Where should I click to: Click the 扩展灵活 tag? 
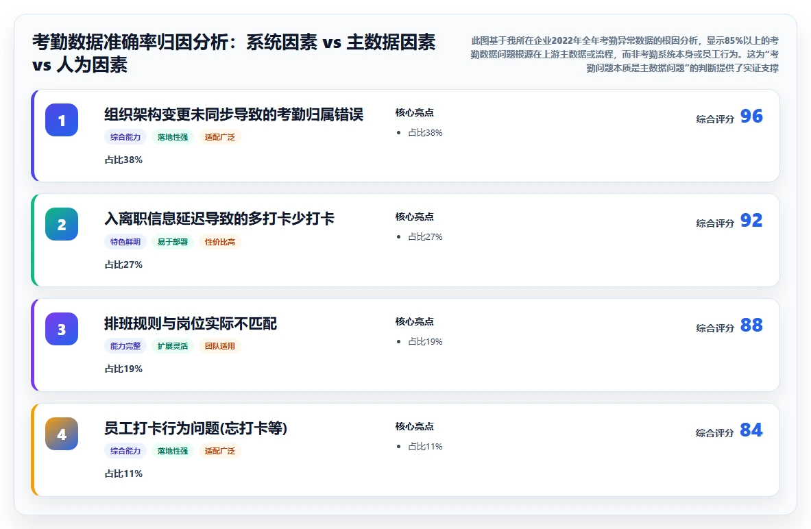pyautogui.click(x=173, y=346)
